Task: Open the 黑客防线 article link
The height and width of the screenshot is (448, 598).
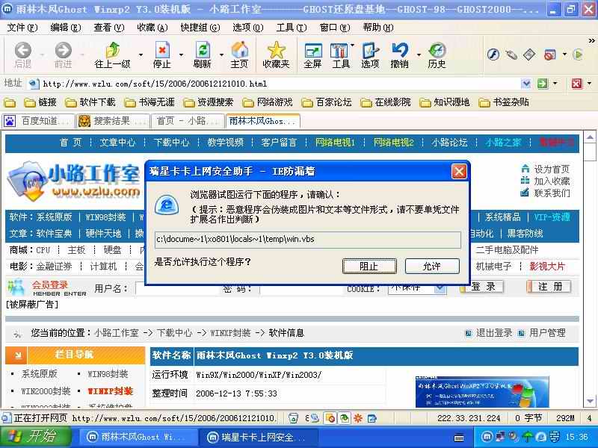Action: coord(525,233)
